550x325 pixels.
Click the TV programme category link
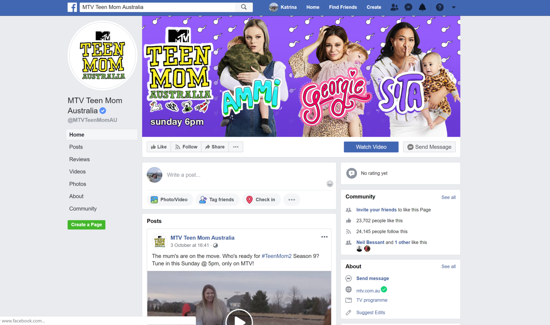tap(372, 300)
